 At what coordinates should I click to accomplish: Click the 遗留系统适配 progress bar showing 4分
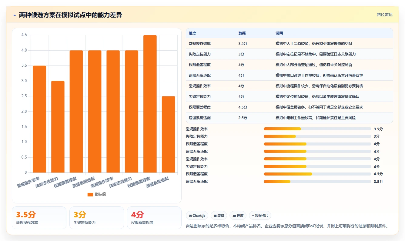click(x=317, y=152)
